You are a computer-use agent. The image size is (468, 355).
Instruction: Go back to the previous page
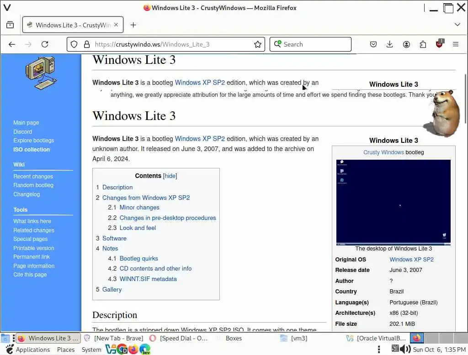(x=12, y=44)
